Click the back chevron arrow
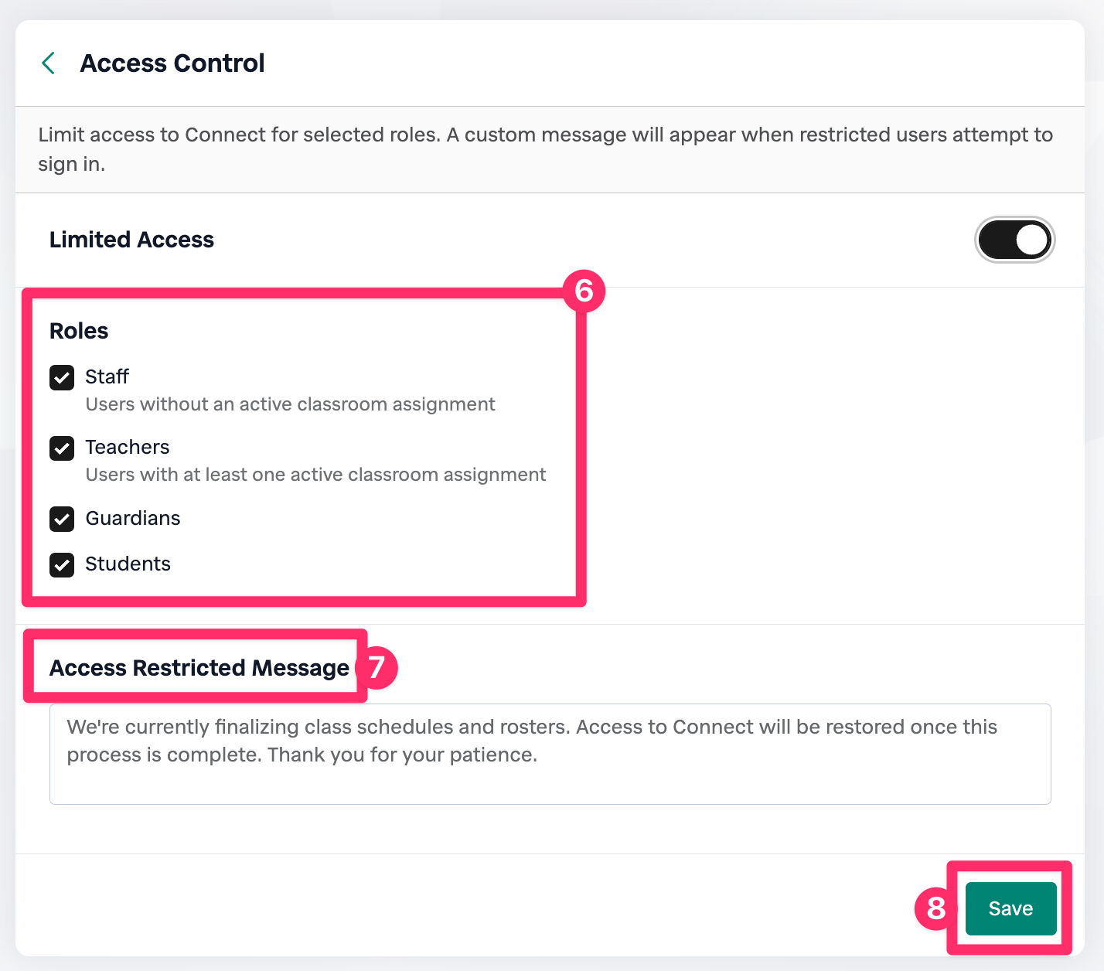1104x971 pixels. pos(48,63)
